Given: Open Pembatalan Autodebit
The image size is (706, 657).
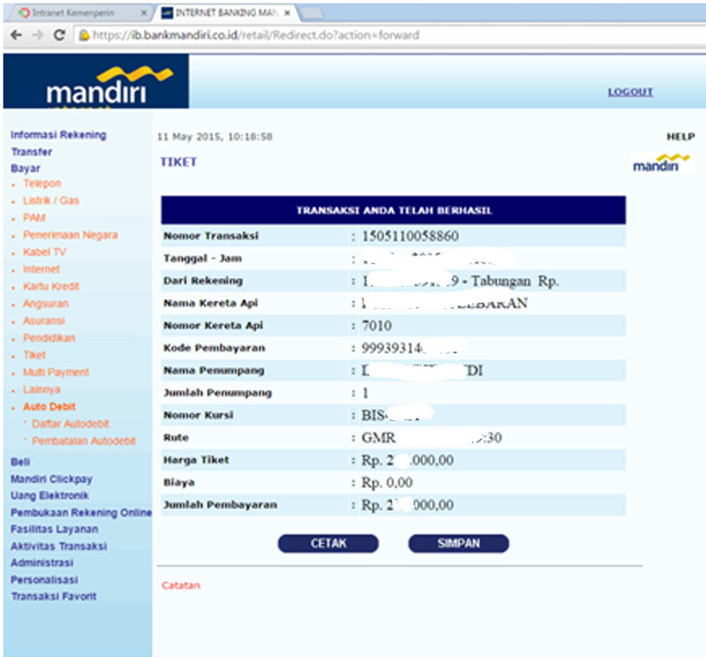Looking at the screenshot, I should [x=84, y=440].
